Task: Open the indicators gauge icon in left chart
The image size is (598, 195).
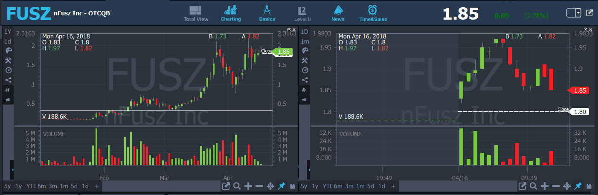Action: 9,70
